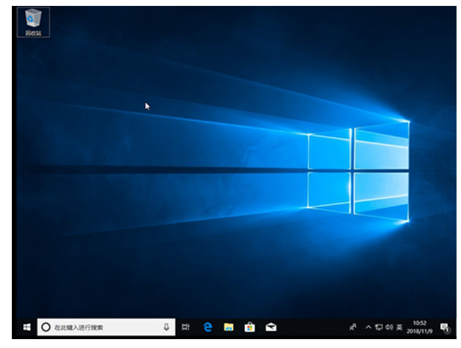
Task: Expand hidden system tray icons
Action: 368,327
